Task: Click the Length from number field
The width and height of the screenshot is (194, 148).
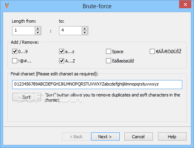Action: point(23,30)
